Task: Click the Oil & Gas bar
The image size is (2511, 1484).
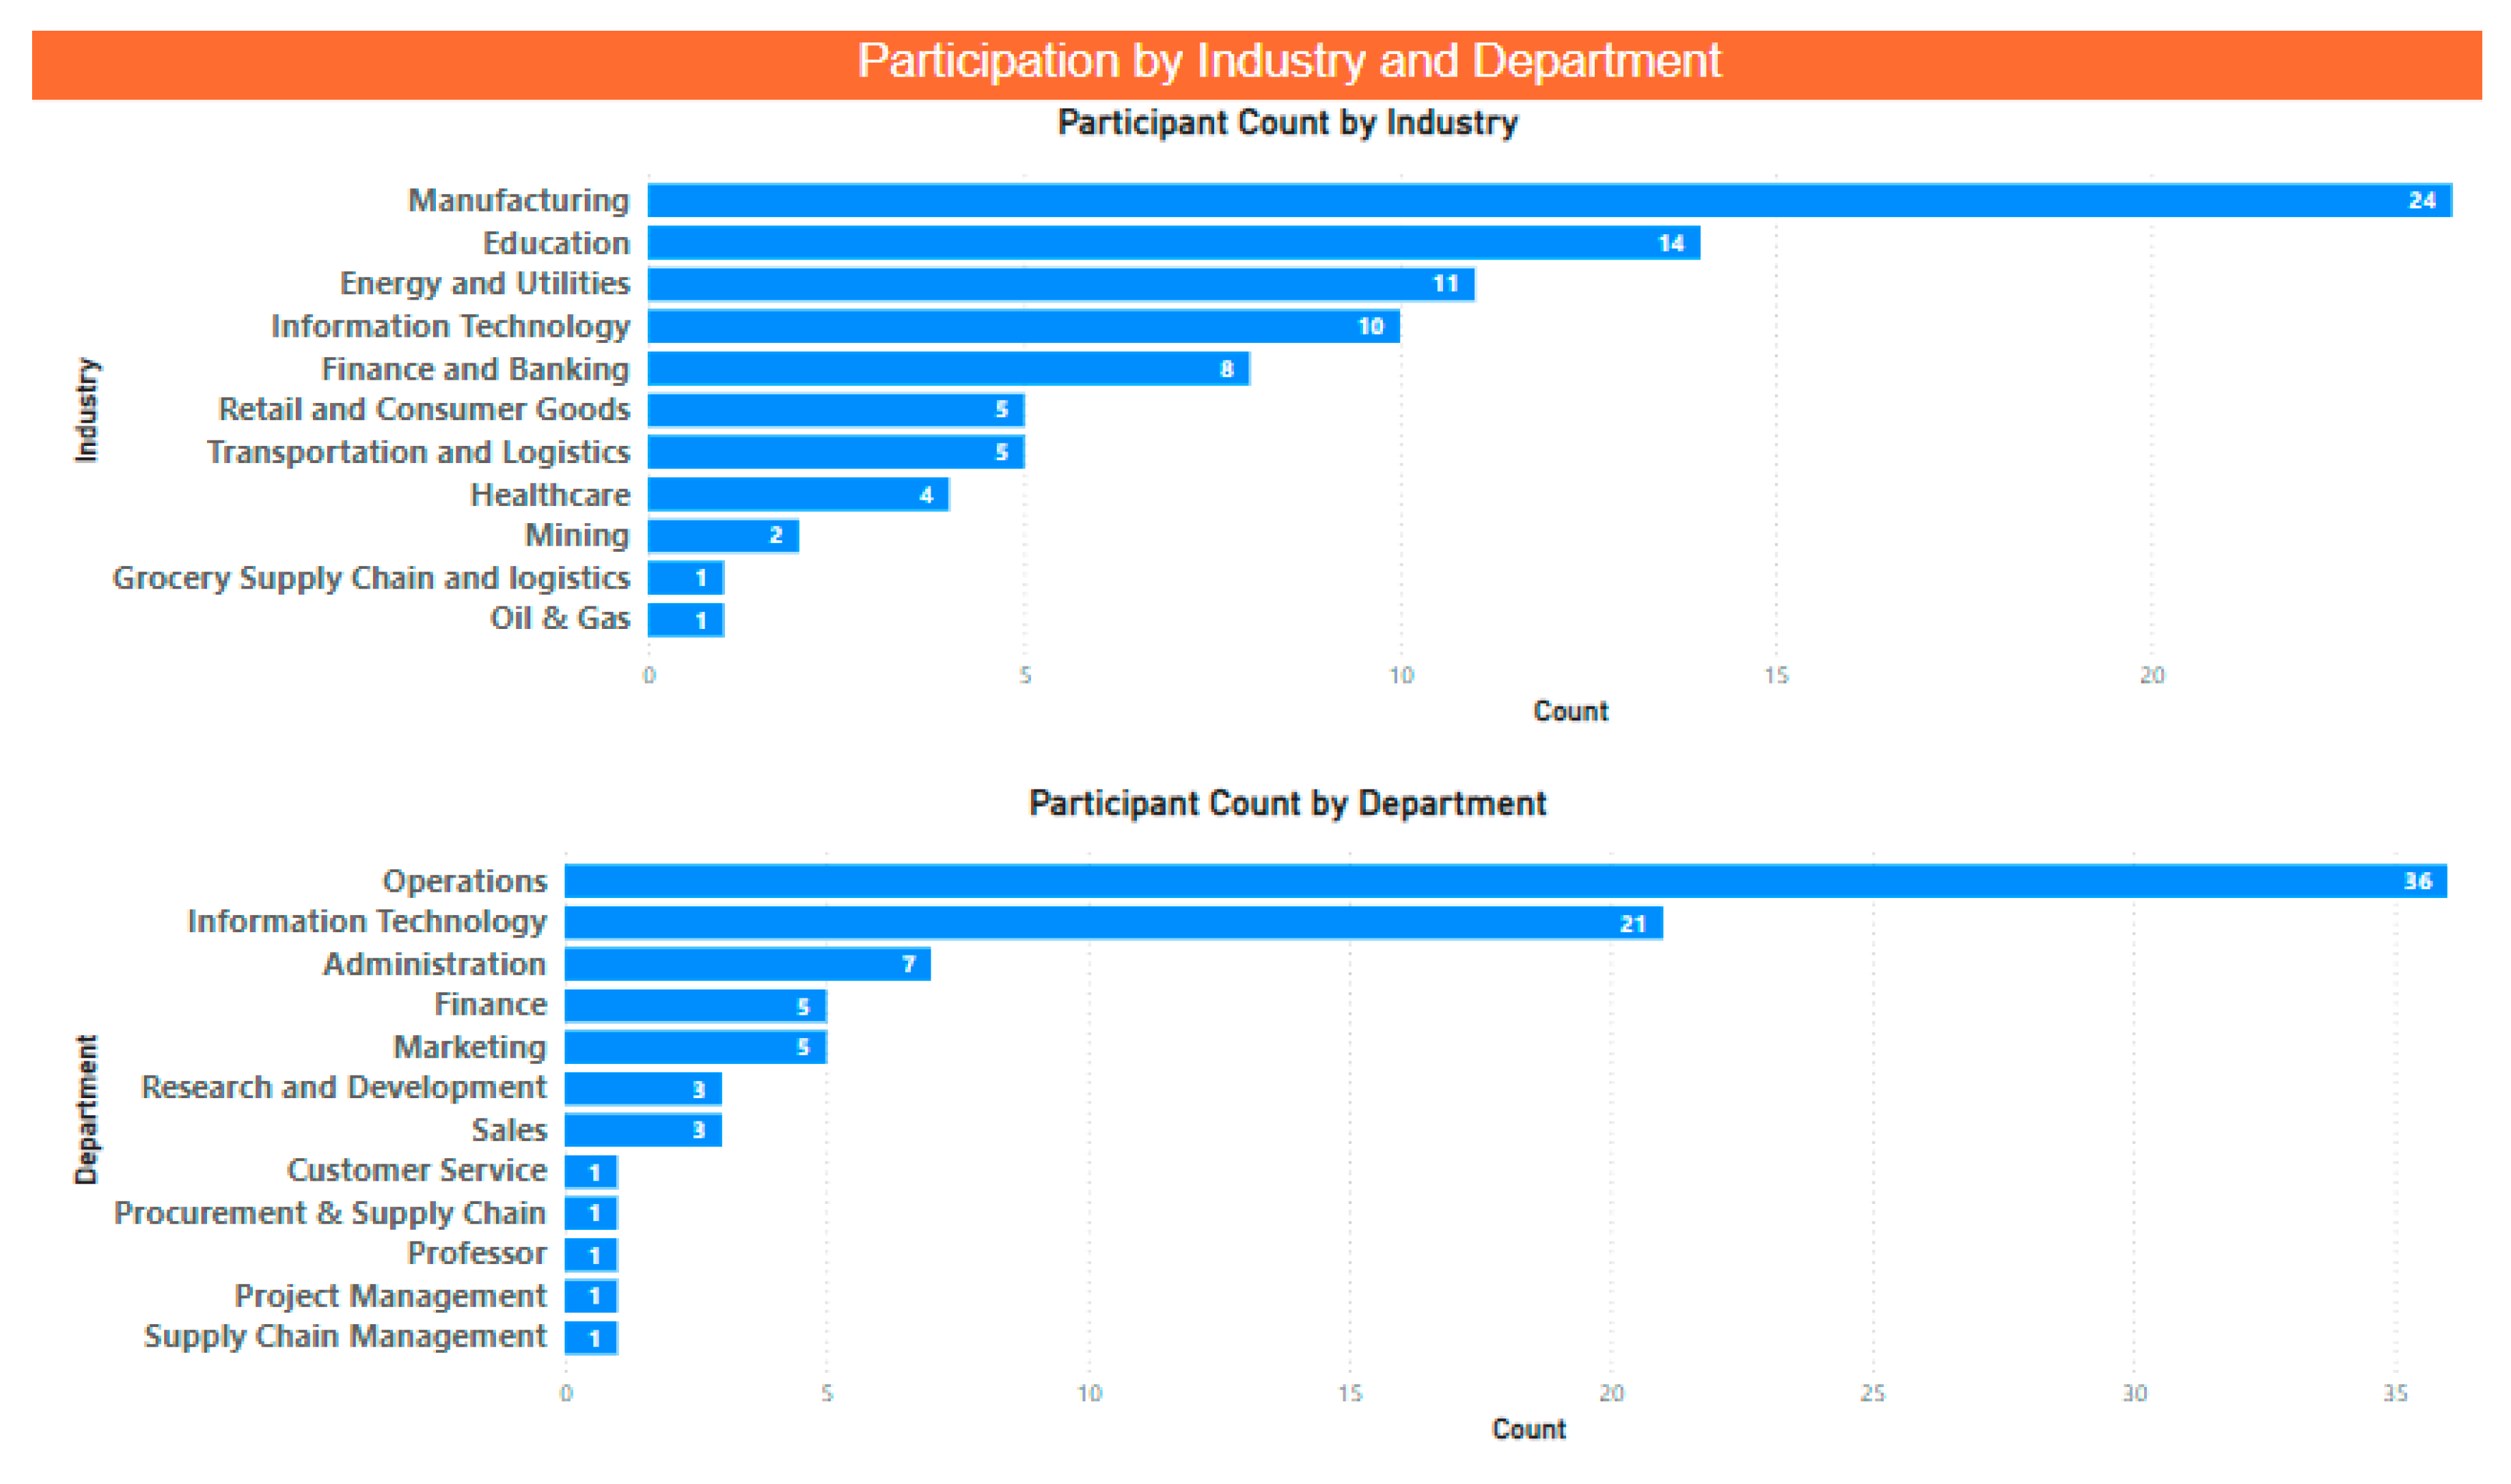Action: (685, 620)
